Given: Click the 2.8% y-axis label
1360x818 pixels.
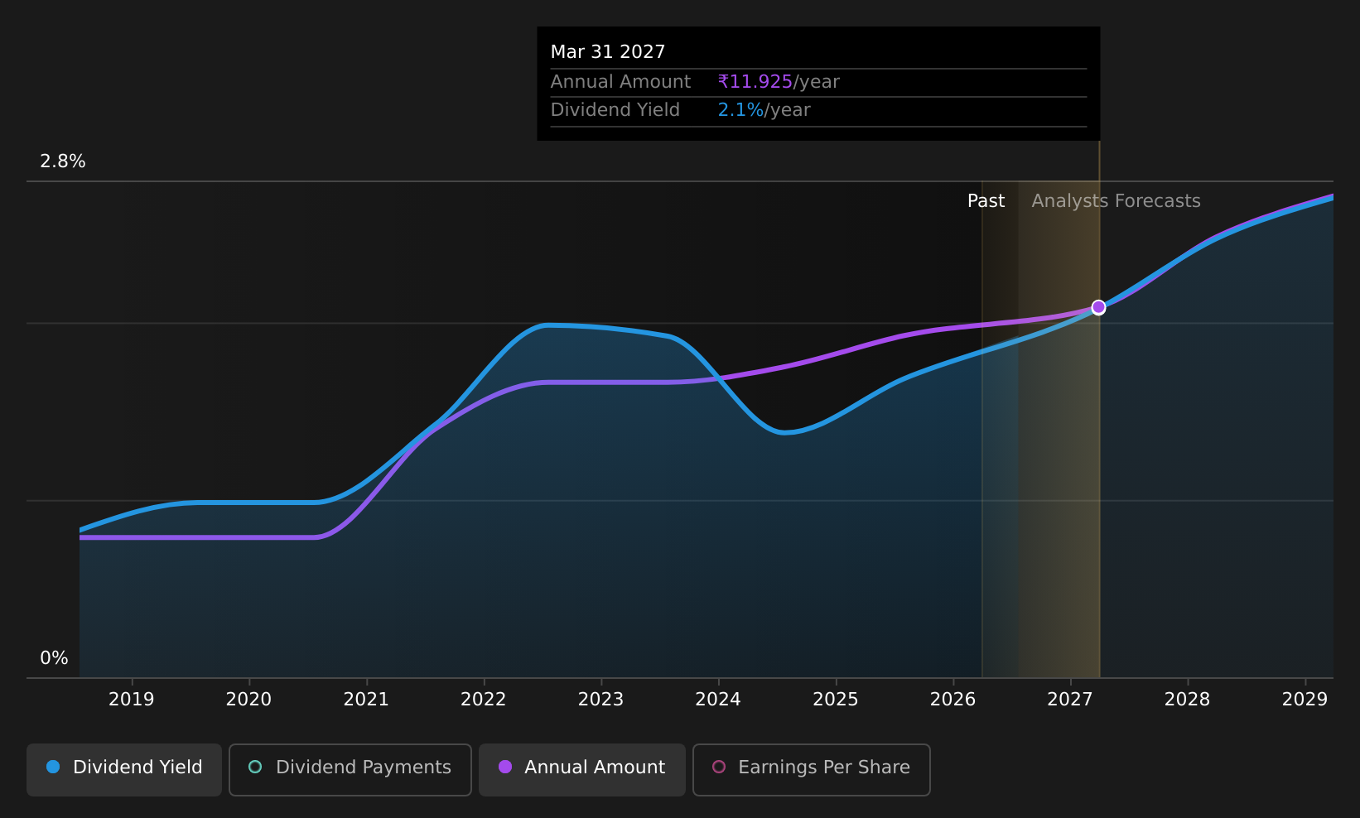Looking at the screenshot, I should [63, 161].
